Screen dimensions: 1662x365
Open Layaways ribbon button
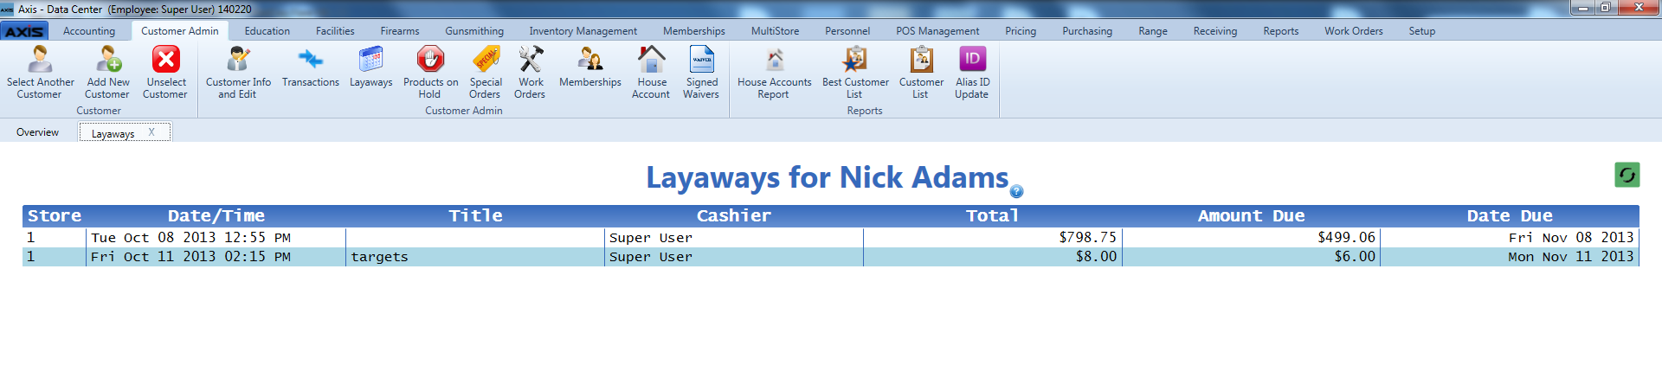click(370, 67)
